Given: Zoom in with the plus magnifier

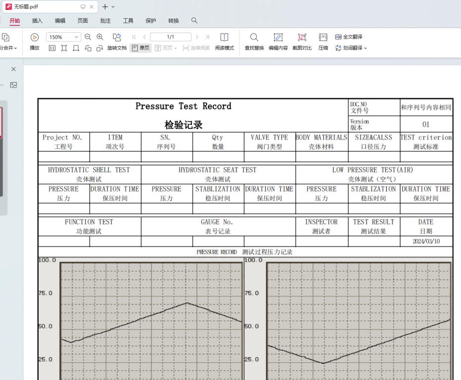Looking at the screenshot, I should [x=100, y=37].
